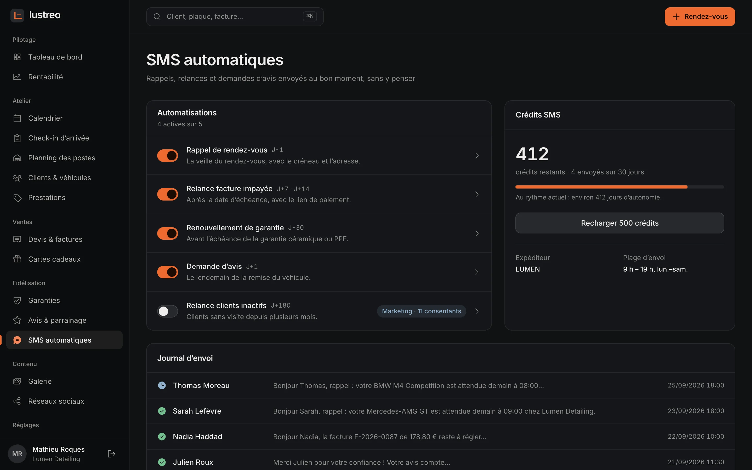Disable the Rappel de rendez-vous toggle
The width and height of the screenshot is (752, 470).
click(x=167, y=156)
